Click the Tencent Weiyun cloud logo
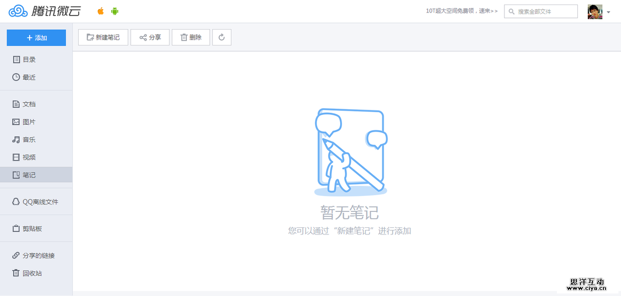The image size is (621, 296). [45, 11]
